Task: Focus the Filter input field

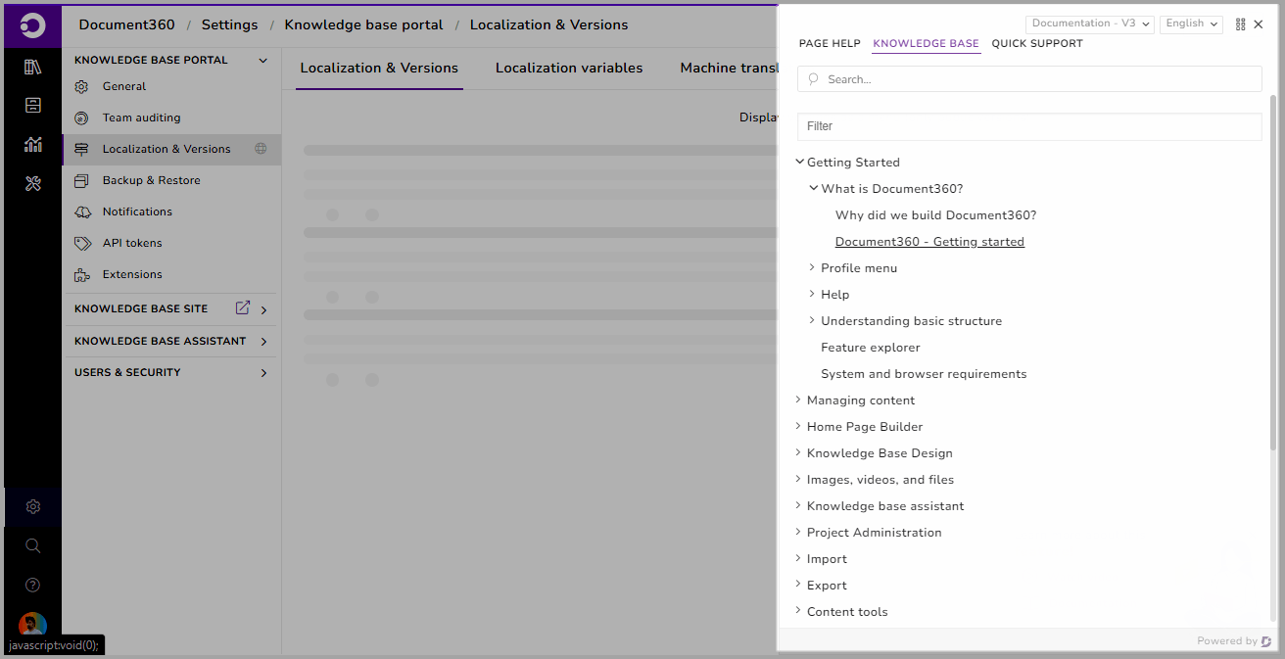Action: click(x=1029, y=126)
